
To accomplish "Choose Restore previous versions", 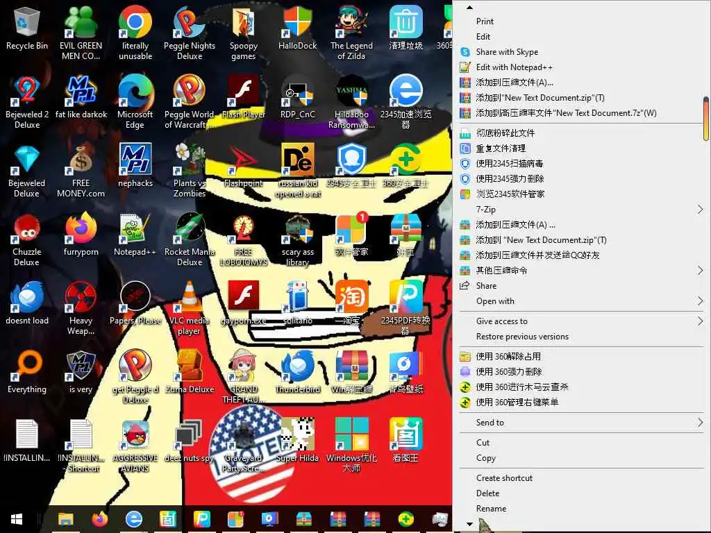I will tap(580, 337).
